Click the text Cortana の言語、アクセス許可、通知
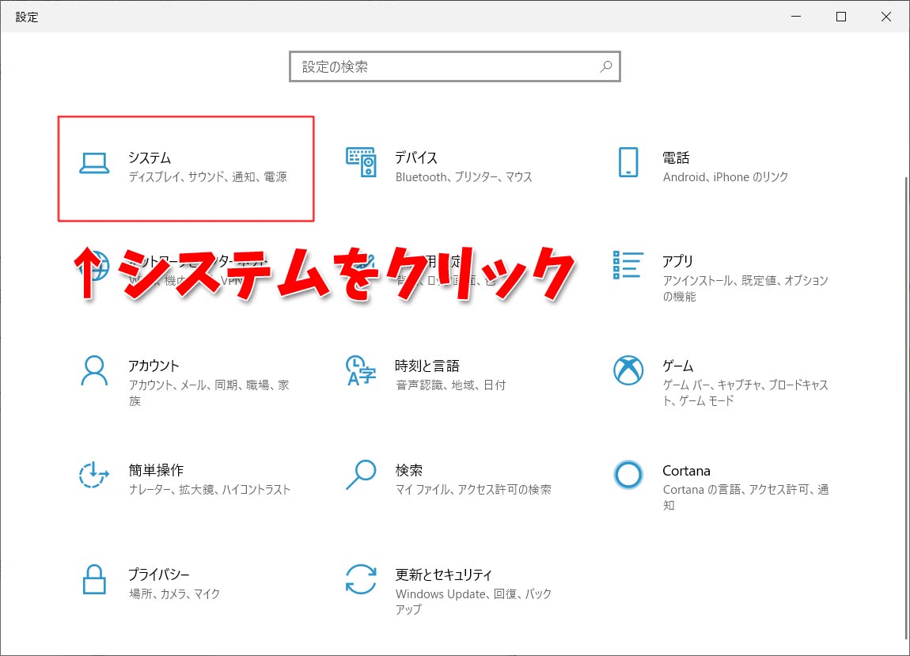 pos(745,497)
